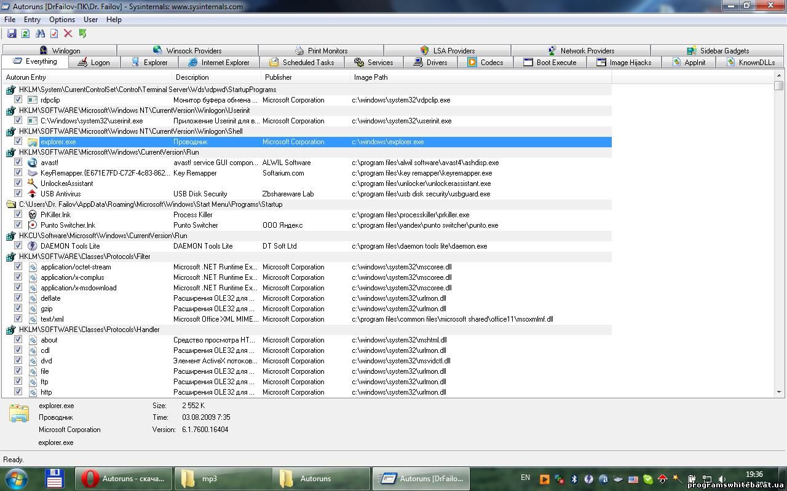Click the red Delete entry icon
Viewport: 787px width, 491px height.
[x=68, y=34]
